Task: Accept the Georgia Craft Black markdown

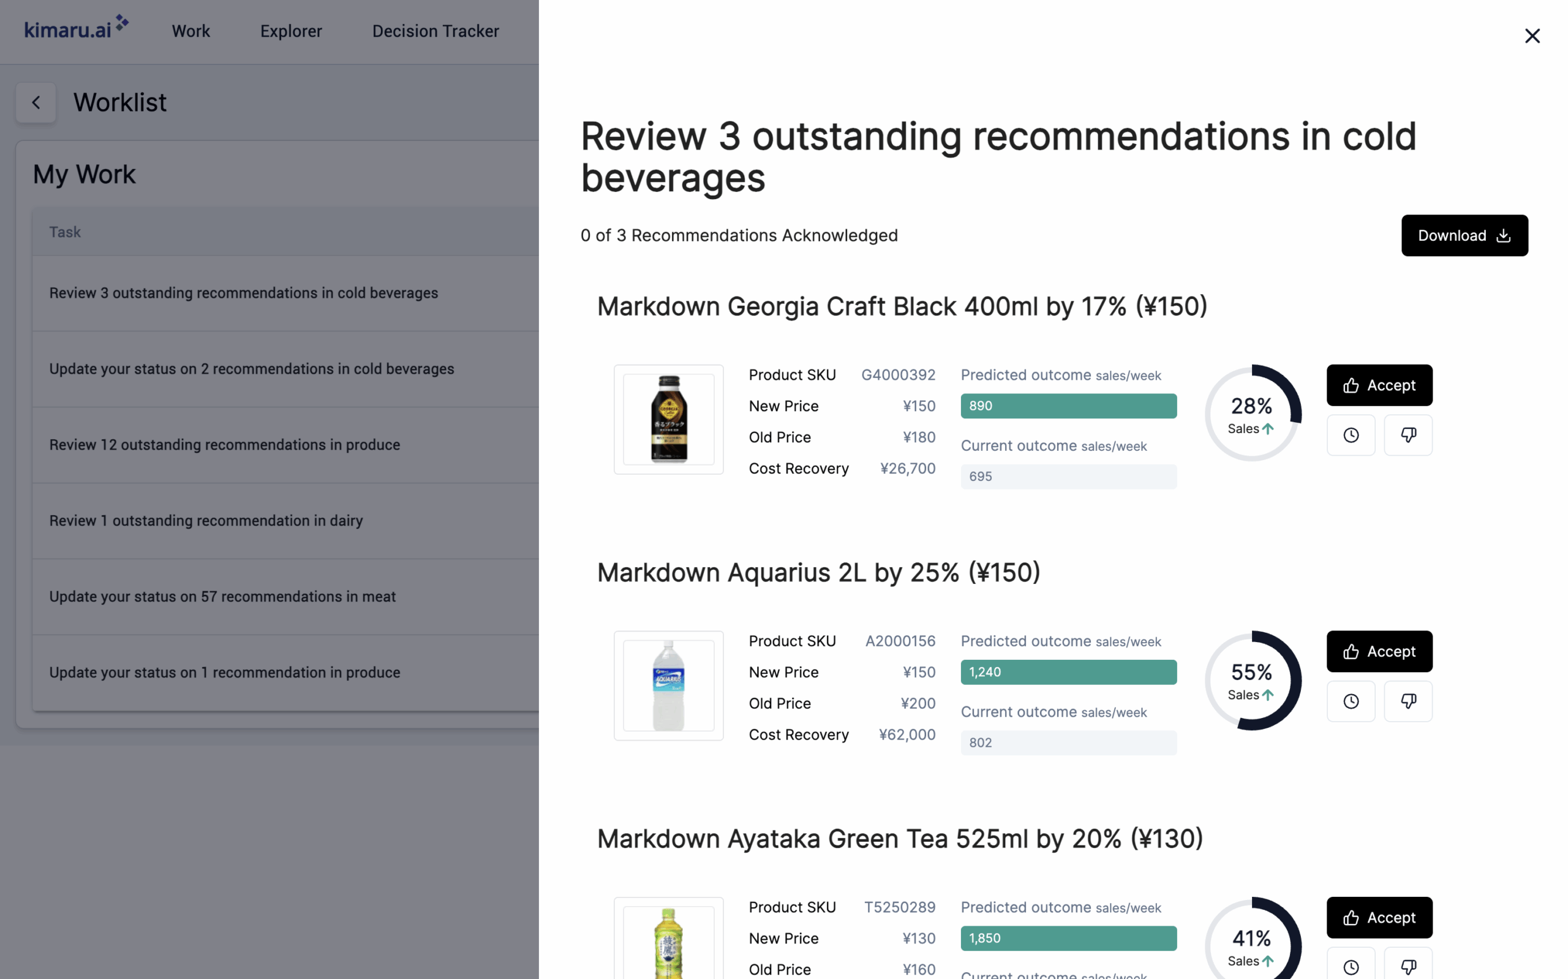Action: click(1379, 385)
